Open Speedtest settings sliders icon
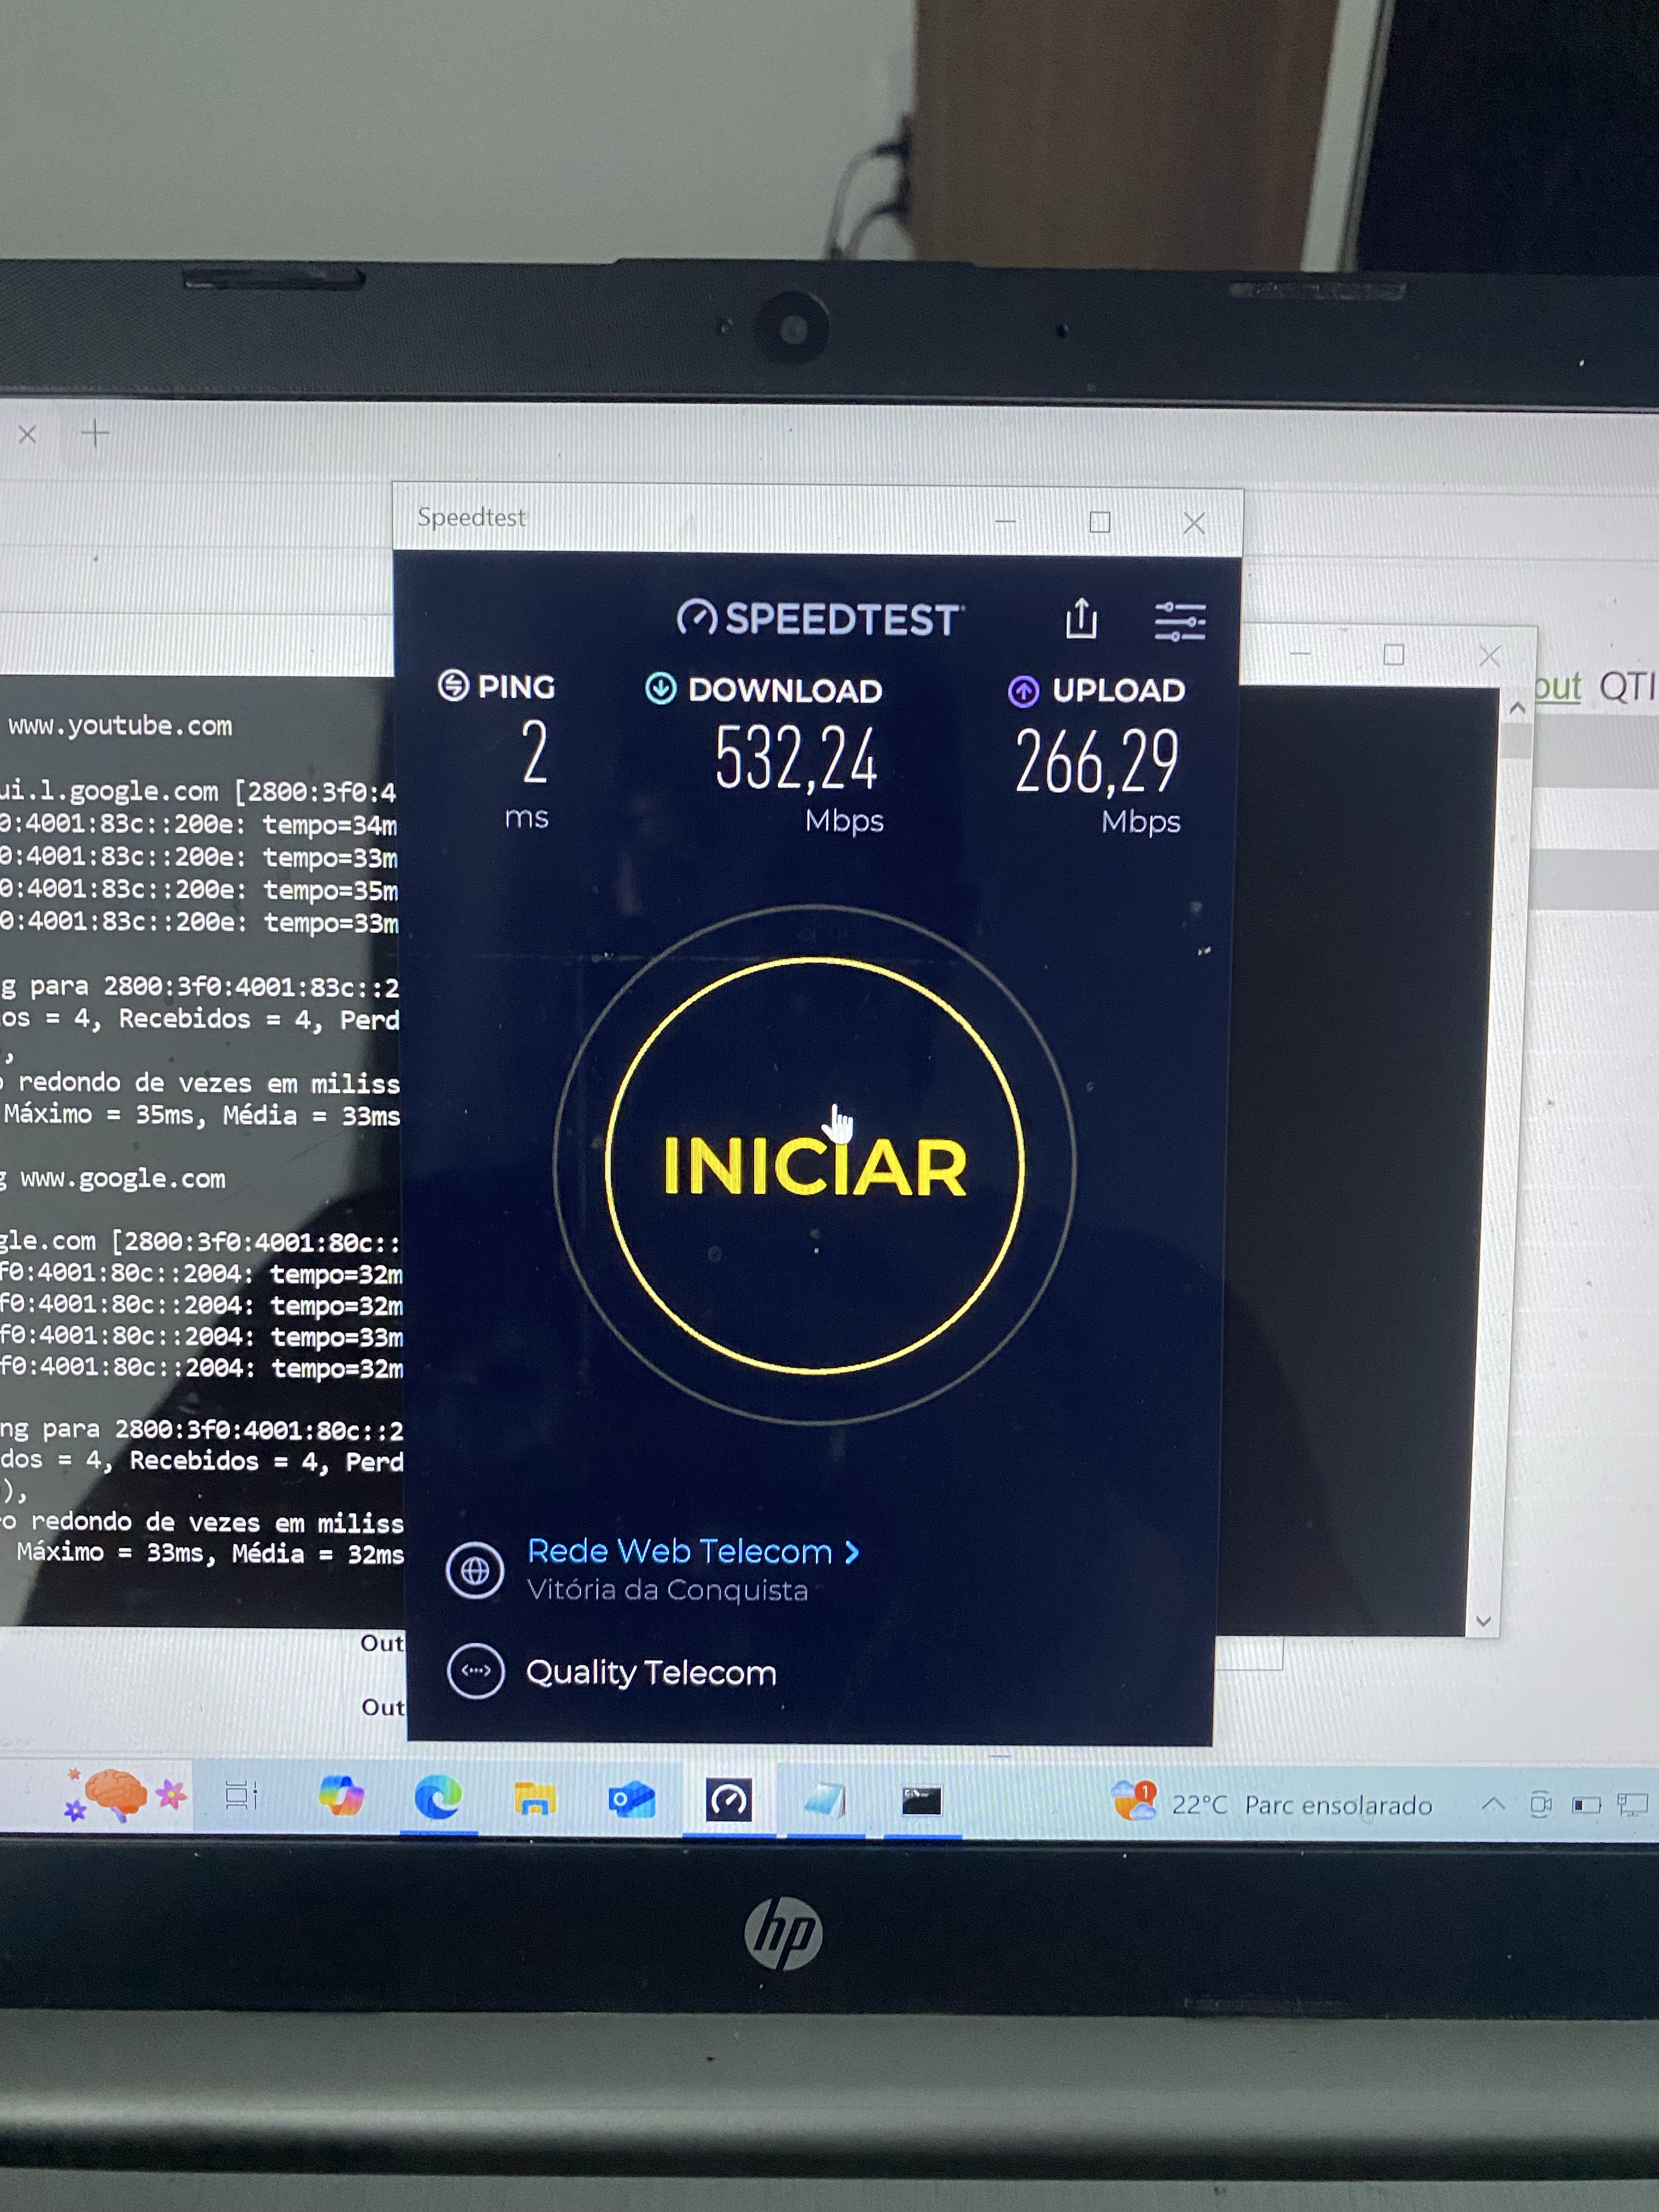 point(1180,621)
